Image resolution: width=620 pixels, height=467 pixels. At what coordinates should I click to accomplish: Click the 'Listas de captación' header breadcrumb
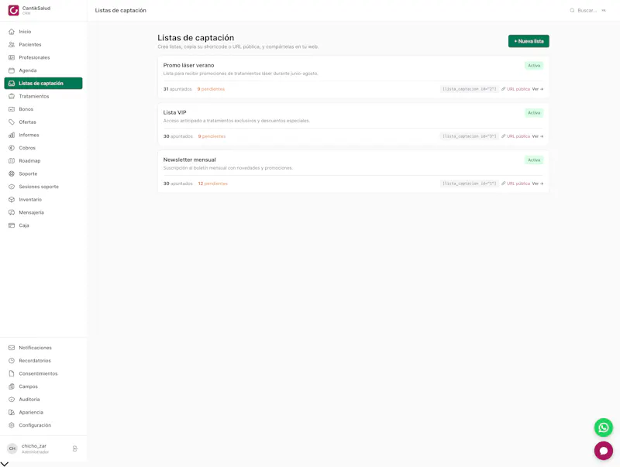tap(121, 10)
